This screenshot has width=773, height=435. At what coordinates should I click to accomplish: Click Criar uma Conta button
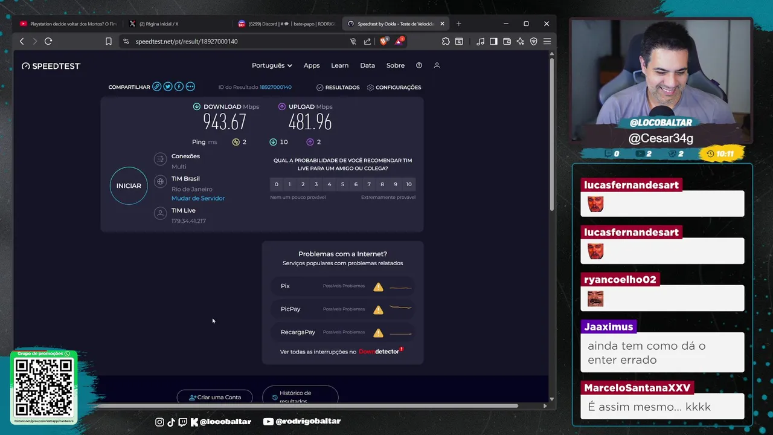click(x=214, y=397)
